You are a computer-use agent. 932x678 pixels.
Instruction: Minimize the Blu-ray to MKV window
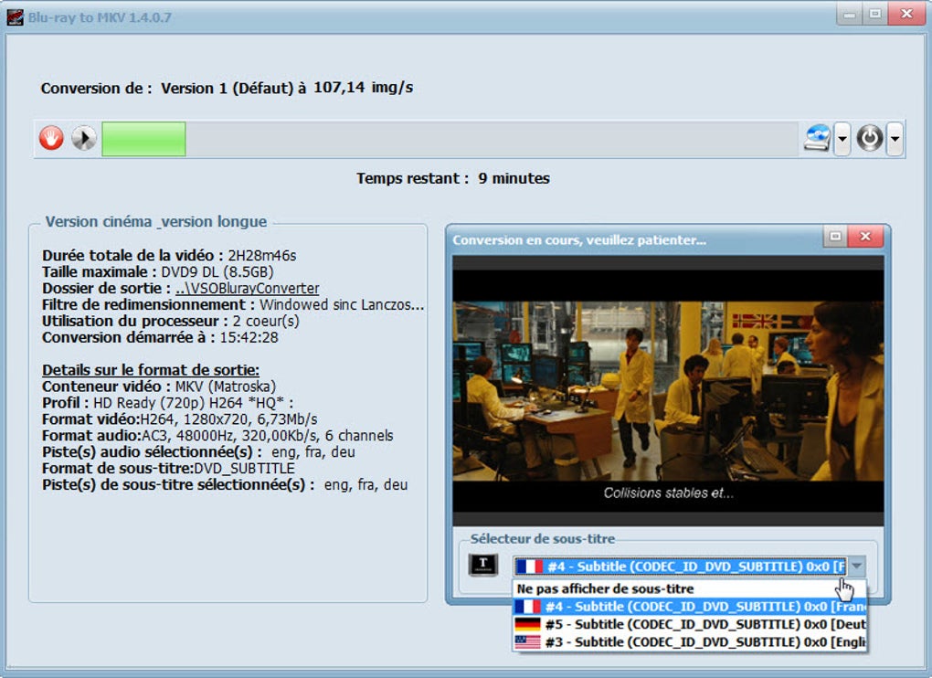tap(850, 15)
